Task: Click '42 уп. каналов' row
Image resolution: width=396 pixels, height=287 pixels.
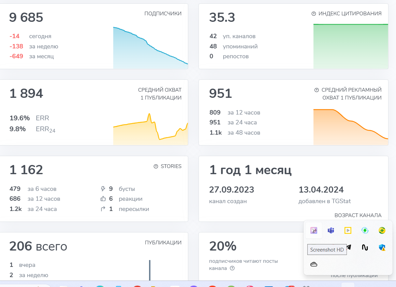Action: click(x=232, y=36)
